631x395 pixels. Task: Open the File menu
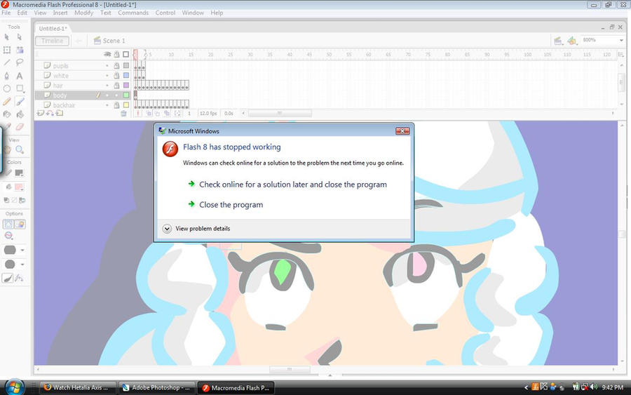[6, 13]
